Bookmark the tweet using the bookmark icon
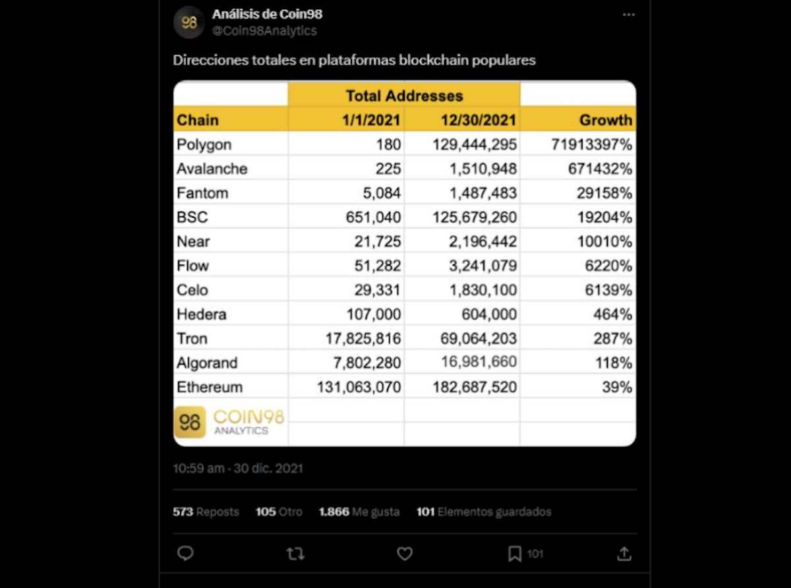The height and width of the screenshot is (588, 791). [515, 554]
